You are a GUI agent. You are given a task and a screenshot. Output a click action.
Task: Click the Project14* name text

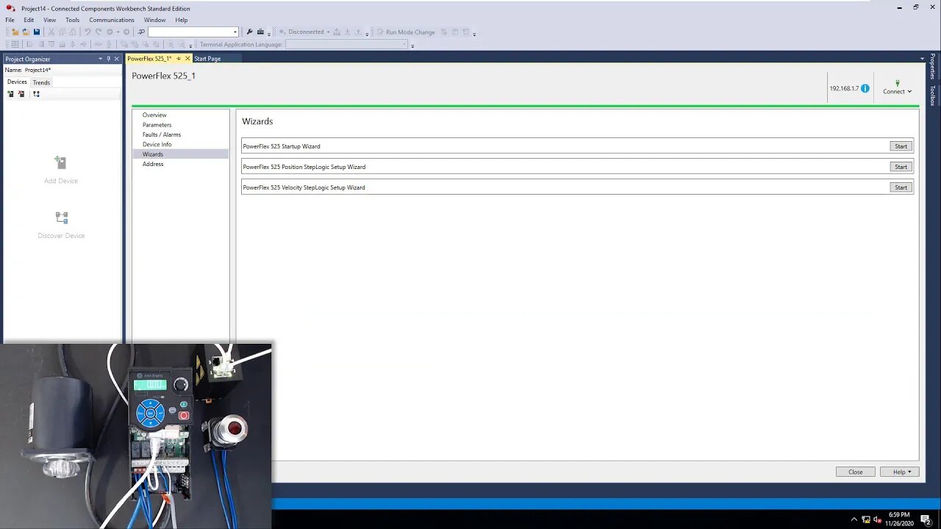[37, 70]
